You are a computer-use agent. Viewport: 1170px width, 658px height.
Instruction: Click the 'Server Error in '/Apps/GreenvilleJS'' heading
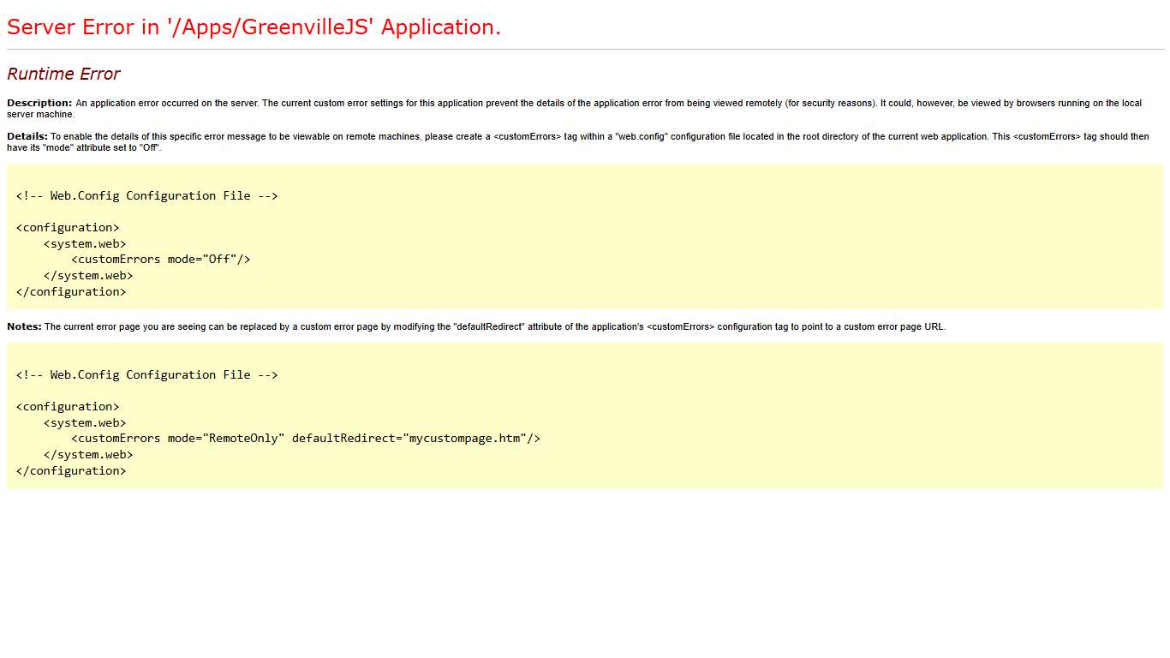[254, 27]
